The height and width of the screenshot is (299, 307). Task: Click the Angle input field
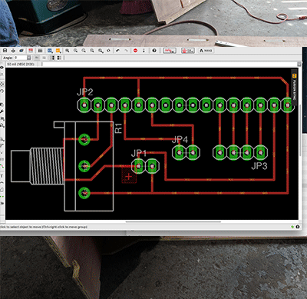20,58
